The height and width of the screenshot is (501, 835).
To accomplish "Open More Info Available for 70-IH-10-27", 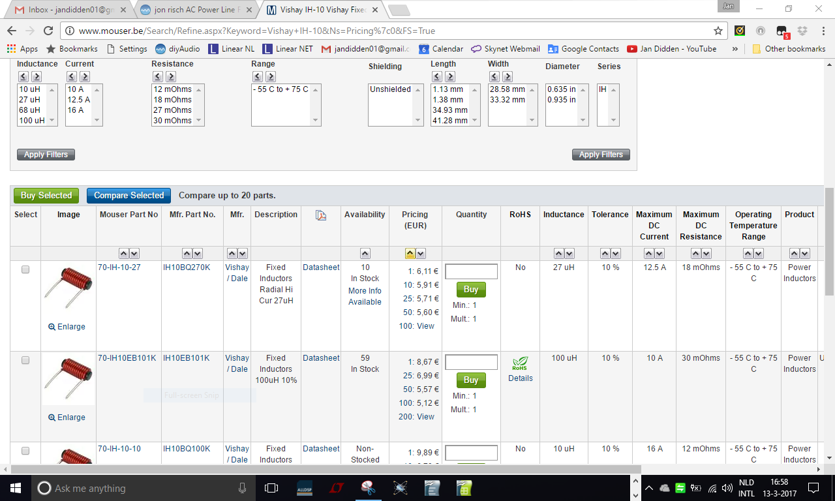I will pos(365,297).
